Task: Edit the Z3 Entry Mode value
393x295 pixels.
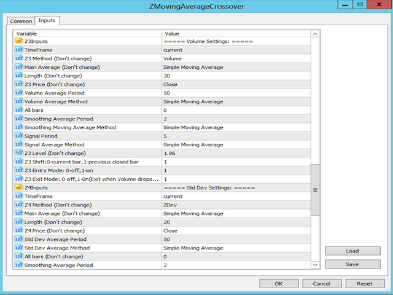Action: pos(236,170)
